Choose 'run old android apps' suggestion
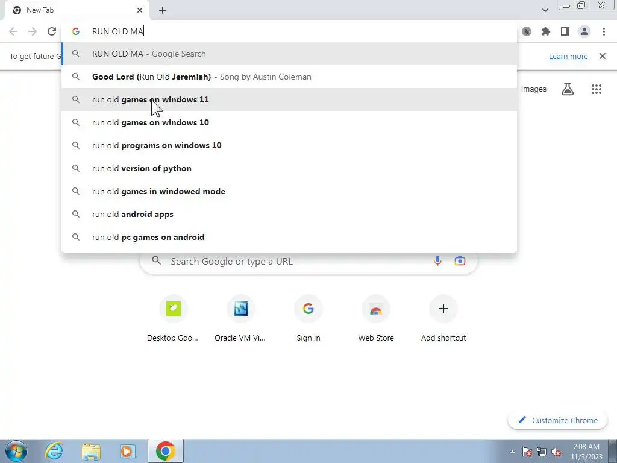617x463 pixels. coord(289,214)
